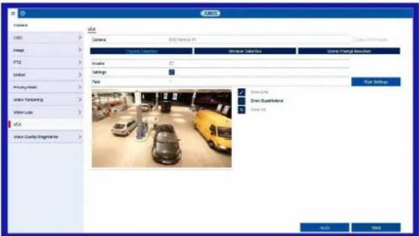Click the Apply button
The image size is (419, 236).
click(325, 228)
